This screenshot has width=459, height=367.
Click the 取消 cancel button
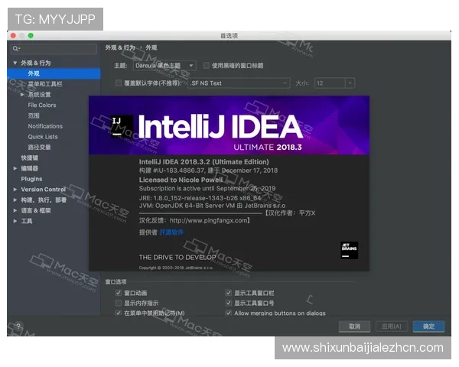(x=354, y=326)
